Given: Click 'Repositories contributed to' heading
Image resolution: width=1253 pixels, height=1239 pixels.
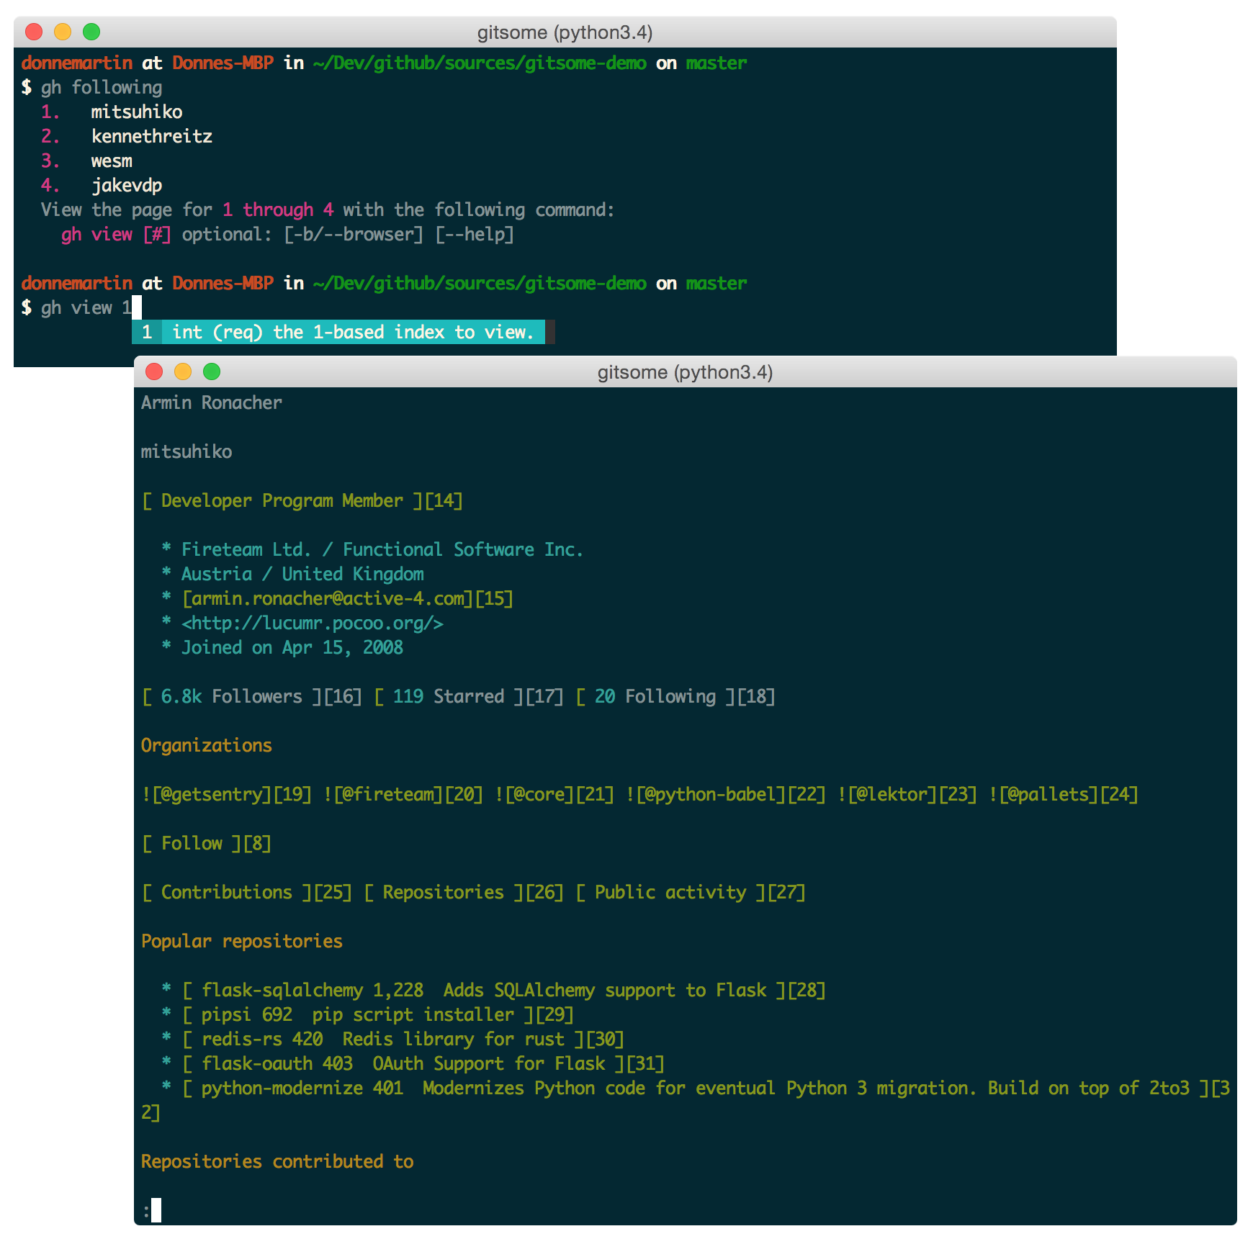Looking at the screenshot, I should pyautogui.click(x=277, y=1161).
